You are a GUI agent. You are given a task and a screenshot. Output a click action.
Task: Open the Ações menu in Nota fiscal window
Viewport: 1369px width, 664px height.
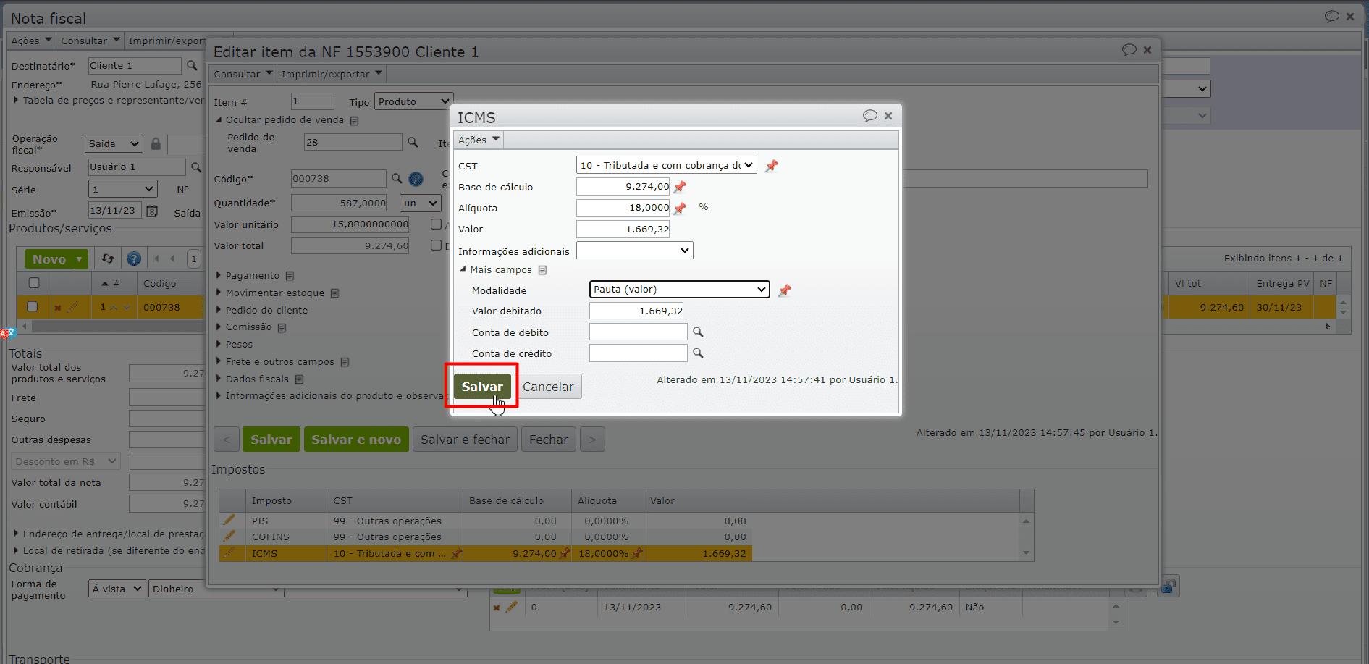click(x=31, y=41)
